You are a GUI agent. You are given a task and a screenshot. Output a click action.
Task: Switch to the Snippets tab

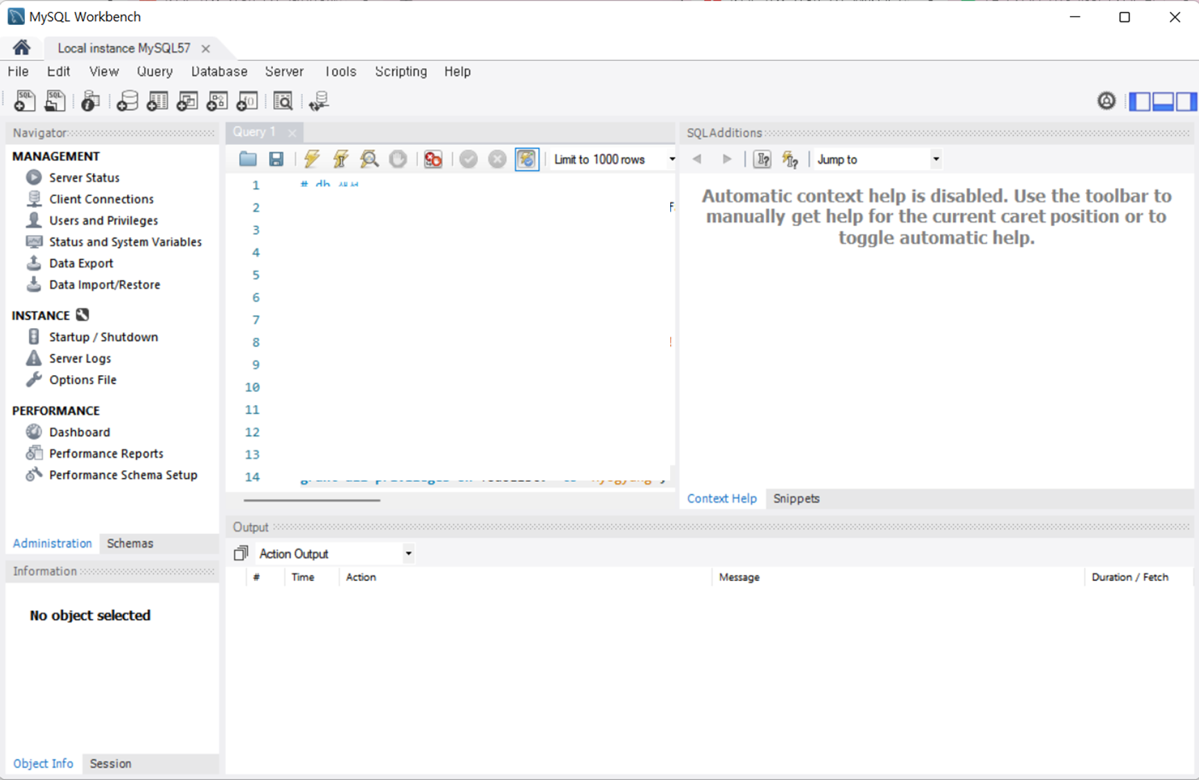pos(796,499)
